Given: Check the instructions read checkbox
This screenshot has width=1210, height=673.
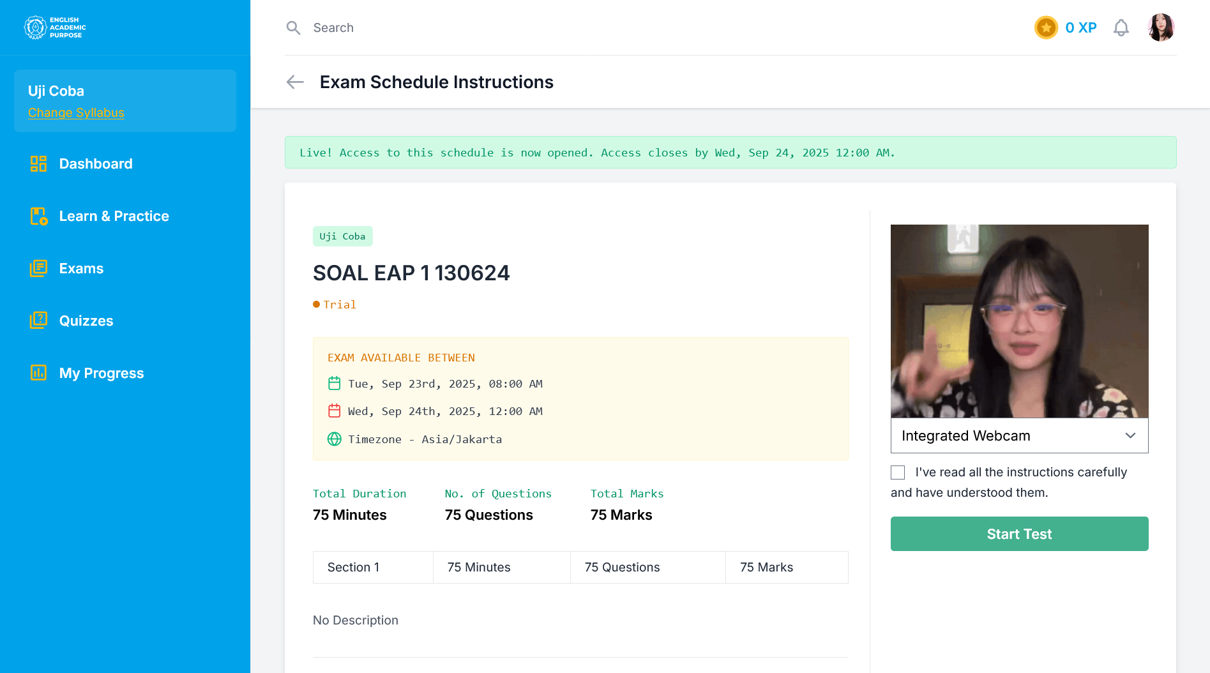Looking at the screenshot, I should [898, 473].
